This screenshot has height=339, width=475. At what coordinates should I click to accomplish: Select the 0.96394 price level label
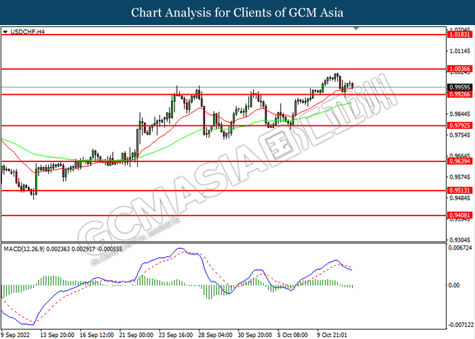460,161
